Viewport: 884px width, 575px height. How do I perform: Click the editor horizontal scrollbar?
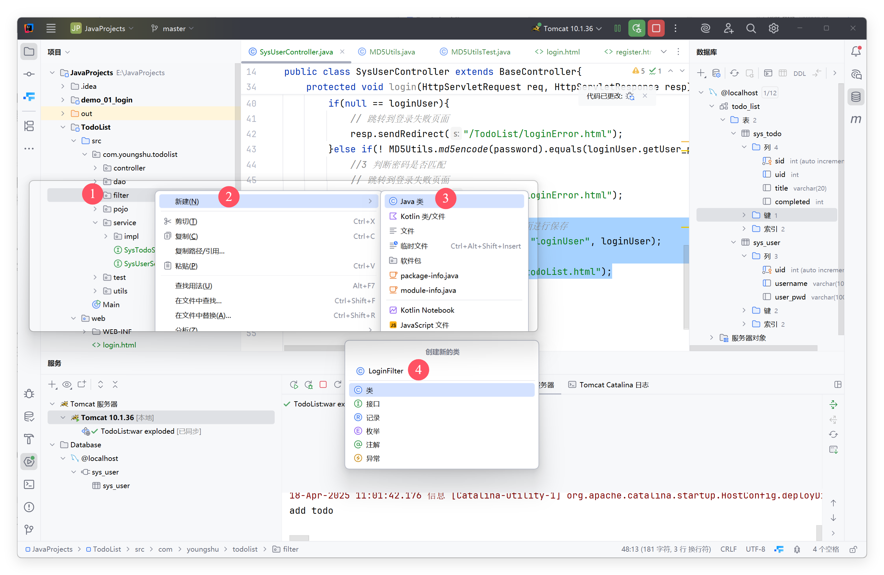315,348
